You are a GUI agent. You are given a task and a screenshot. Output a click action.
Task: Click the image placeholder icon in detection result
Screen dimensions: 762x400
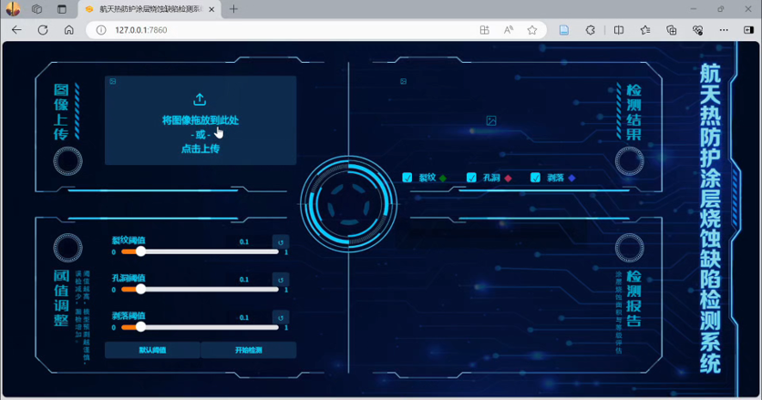click(491, 120)
